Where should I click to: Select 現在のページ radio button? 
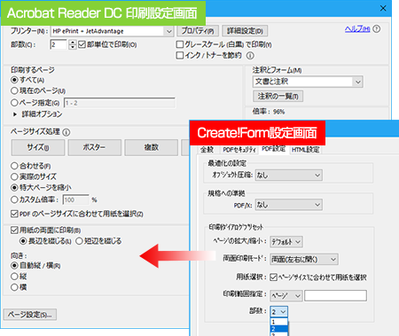(14, 90)
